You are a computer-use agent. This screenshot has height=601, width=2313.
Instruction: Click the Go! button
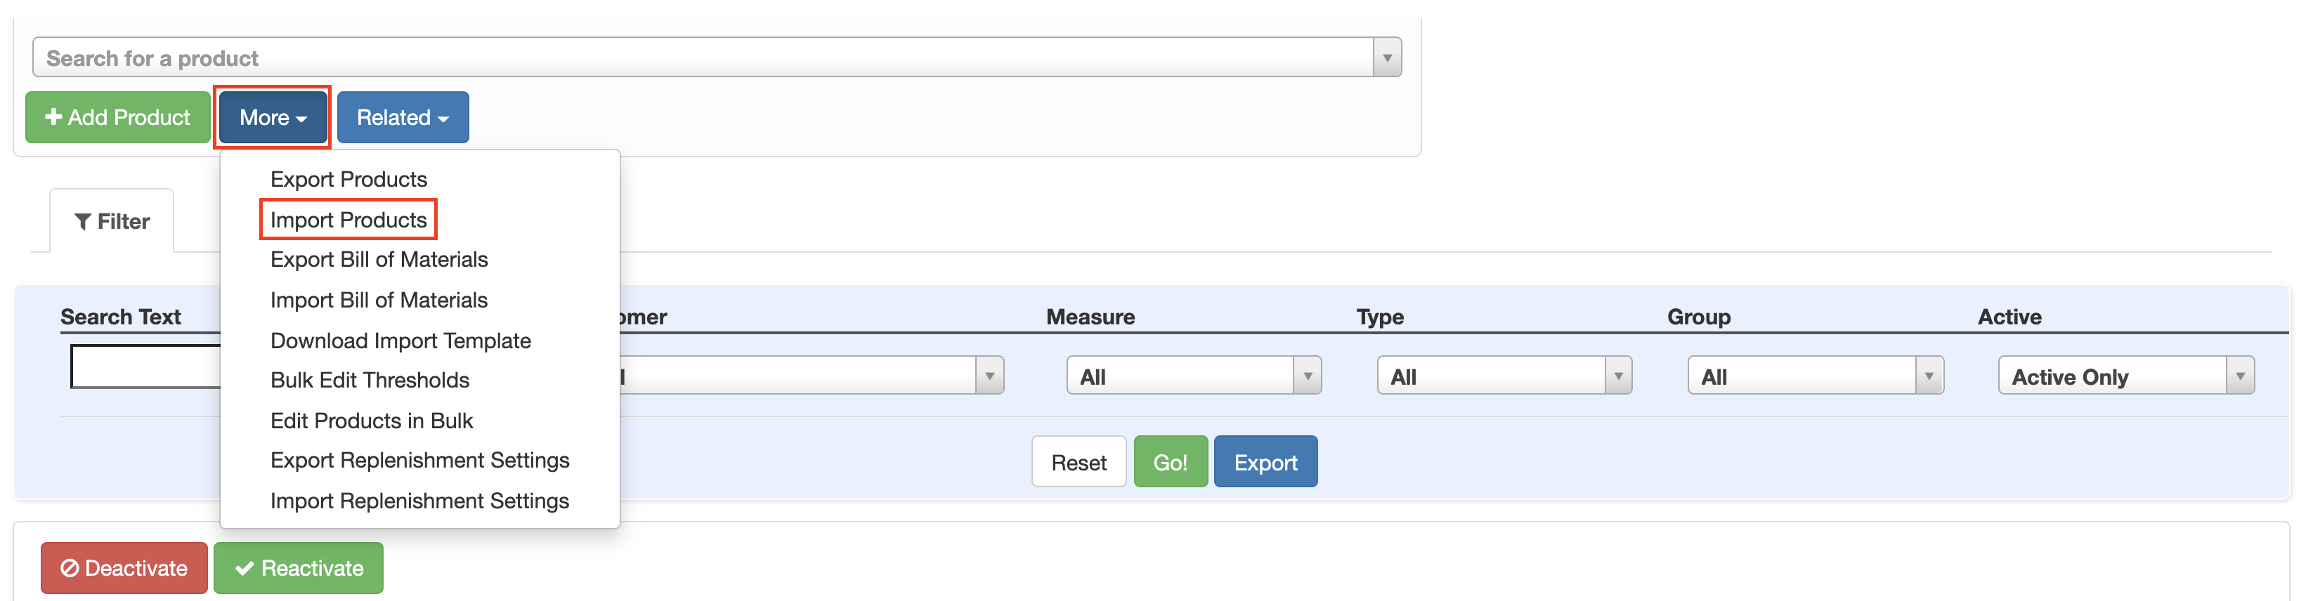pyautogui.click(x=1170, y=461)
